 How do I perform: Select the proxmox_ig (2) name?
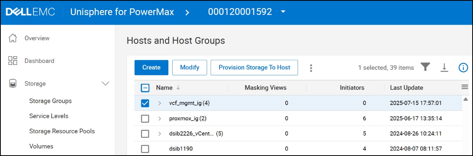click(x=188, y=119)
